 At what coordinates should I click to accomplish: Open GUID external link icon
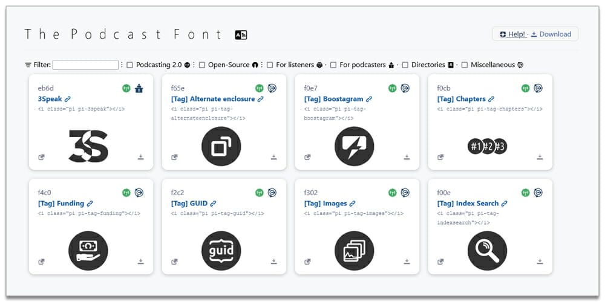tap(174, 262)
